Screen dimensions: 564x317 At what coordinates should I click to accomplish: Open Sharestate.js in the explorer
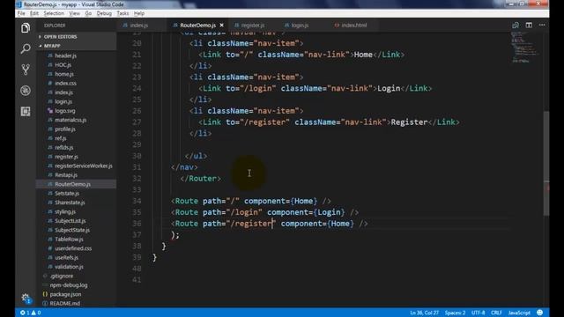click(x=70, y=203)
